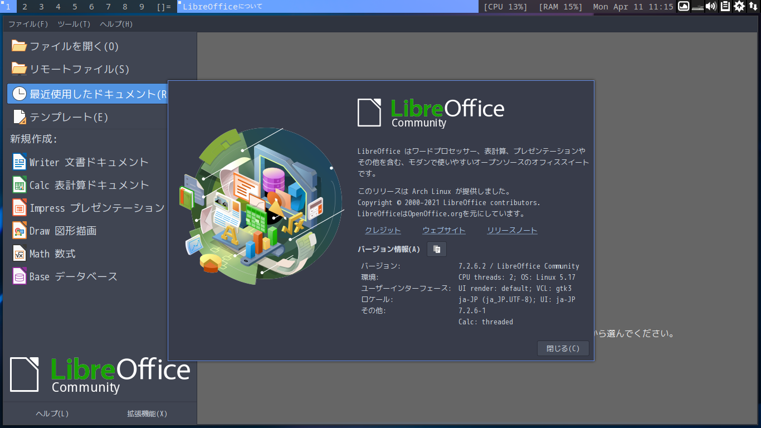Click the Calc spreadsheet icon
Viewport: 761px width, 428px height.
click(x=19, y=185)
